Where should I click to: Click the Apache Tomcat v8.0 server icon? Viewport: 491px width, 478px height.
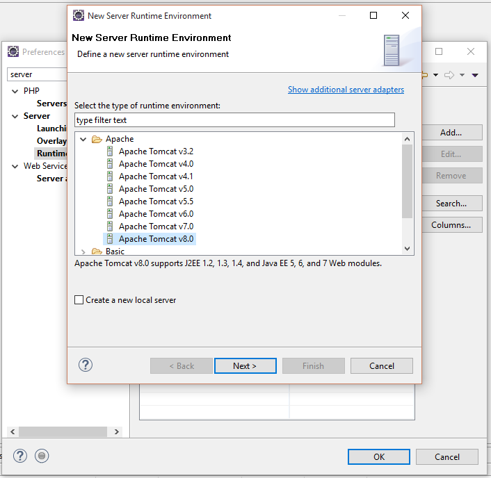point(110,239)
